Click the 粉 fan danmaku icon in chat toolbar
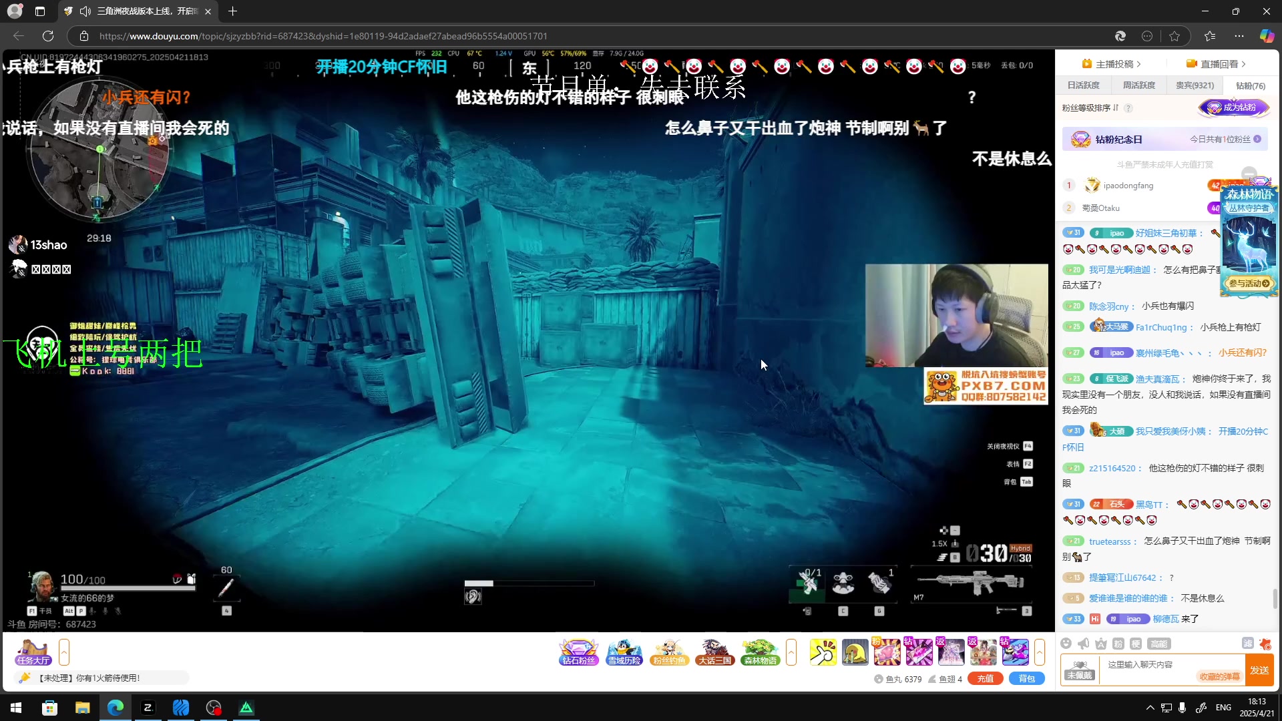1282x721 pixels. [1118, 644]
